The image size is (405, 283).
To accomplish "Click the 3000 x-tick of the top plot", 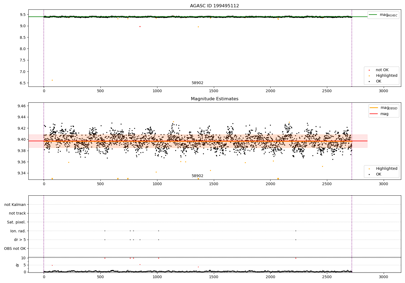I will click(x=383, y=91).
